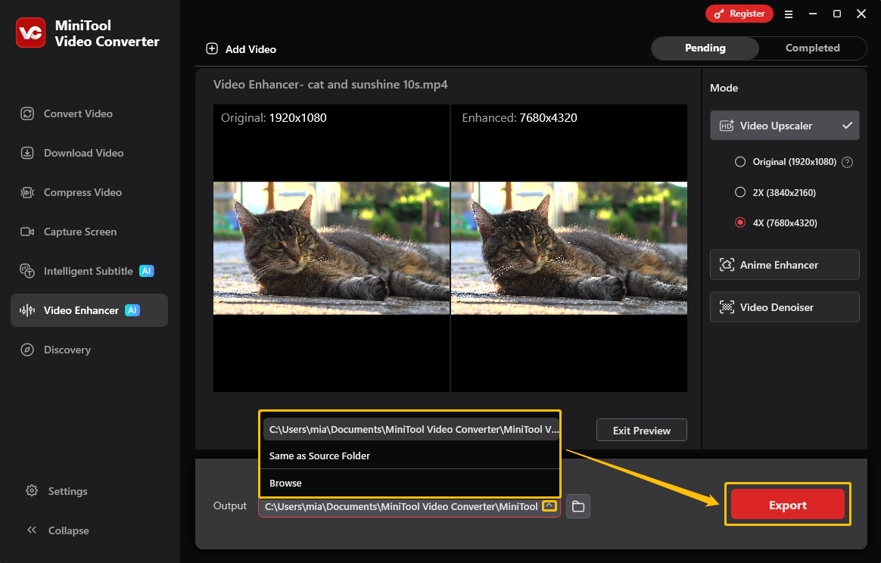Viewport: 881px width, 563px height.
Task: Select the Convert Video tool in sidebar
Action: point(76,114)
